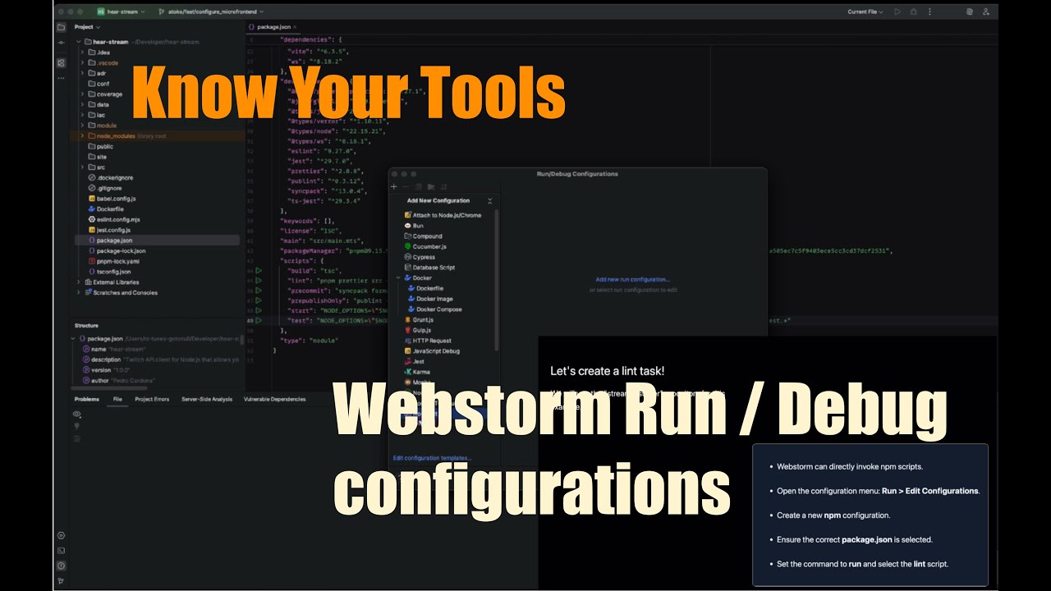Select eslint.config.mjs in the project tree
This screenshot has width=1051, height=591.
[x=113, y=219]
